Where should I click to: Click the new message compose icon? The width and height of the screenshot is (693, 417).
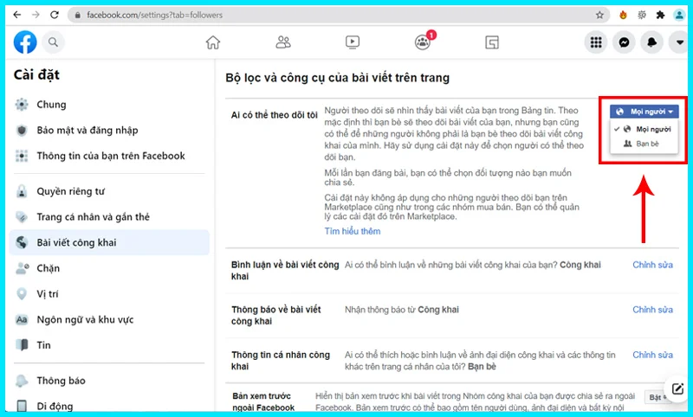coord(677,388)
